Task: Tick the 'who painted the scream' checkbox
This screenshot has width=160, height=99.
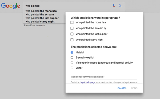Action: 72,28
